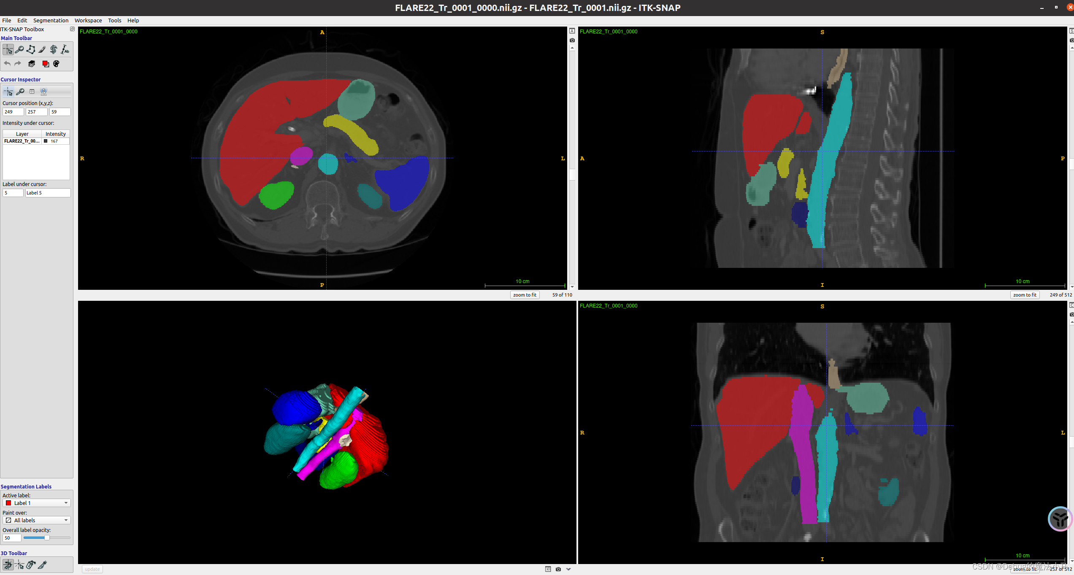
Task: Open the color map palette icon
Action: pyautogui.click(x=57, y=64)
